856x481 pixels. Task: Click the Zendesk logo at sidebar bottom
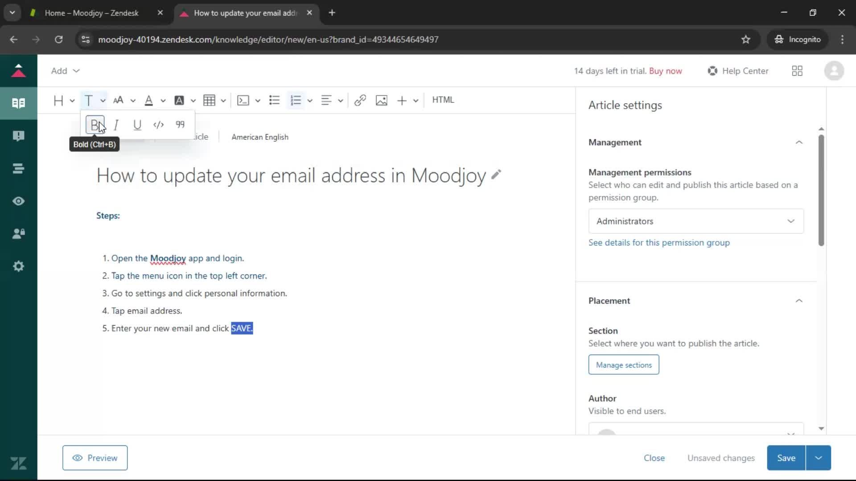[x=18, y=464]
